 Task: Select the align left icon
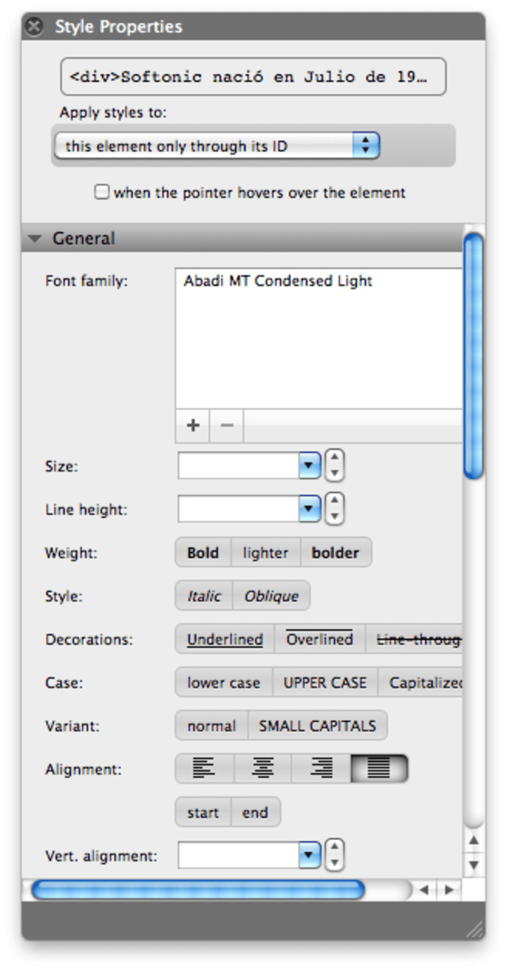tap(204, 768)
